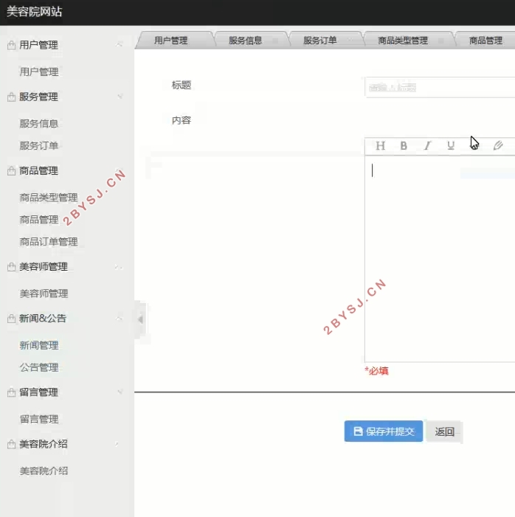Click the 标题 input field
Viewport: 515px width, 517px height.
click(x=440, y=87)
